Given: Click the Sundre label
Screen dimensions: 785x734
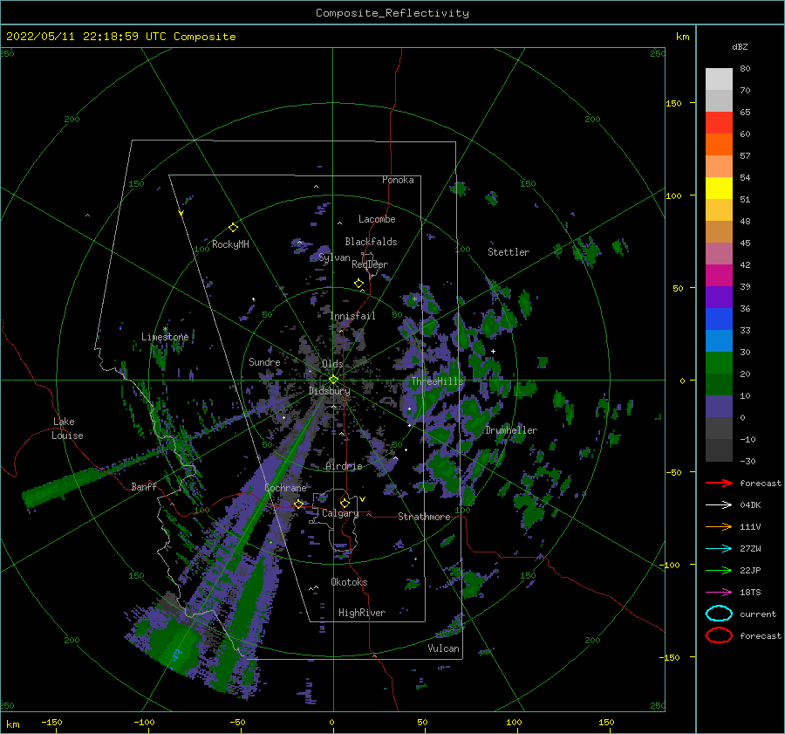Looking at the screenshot, I should (264, 361).
